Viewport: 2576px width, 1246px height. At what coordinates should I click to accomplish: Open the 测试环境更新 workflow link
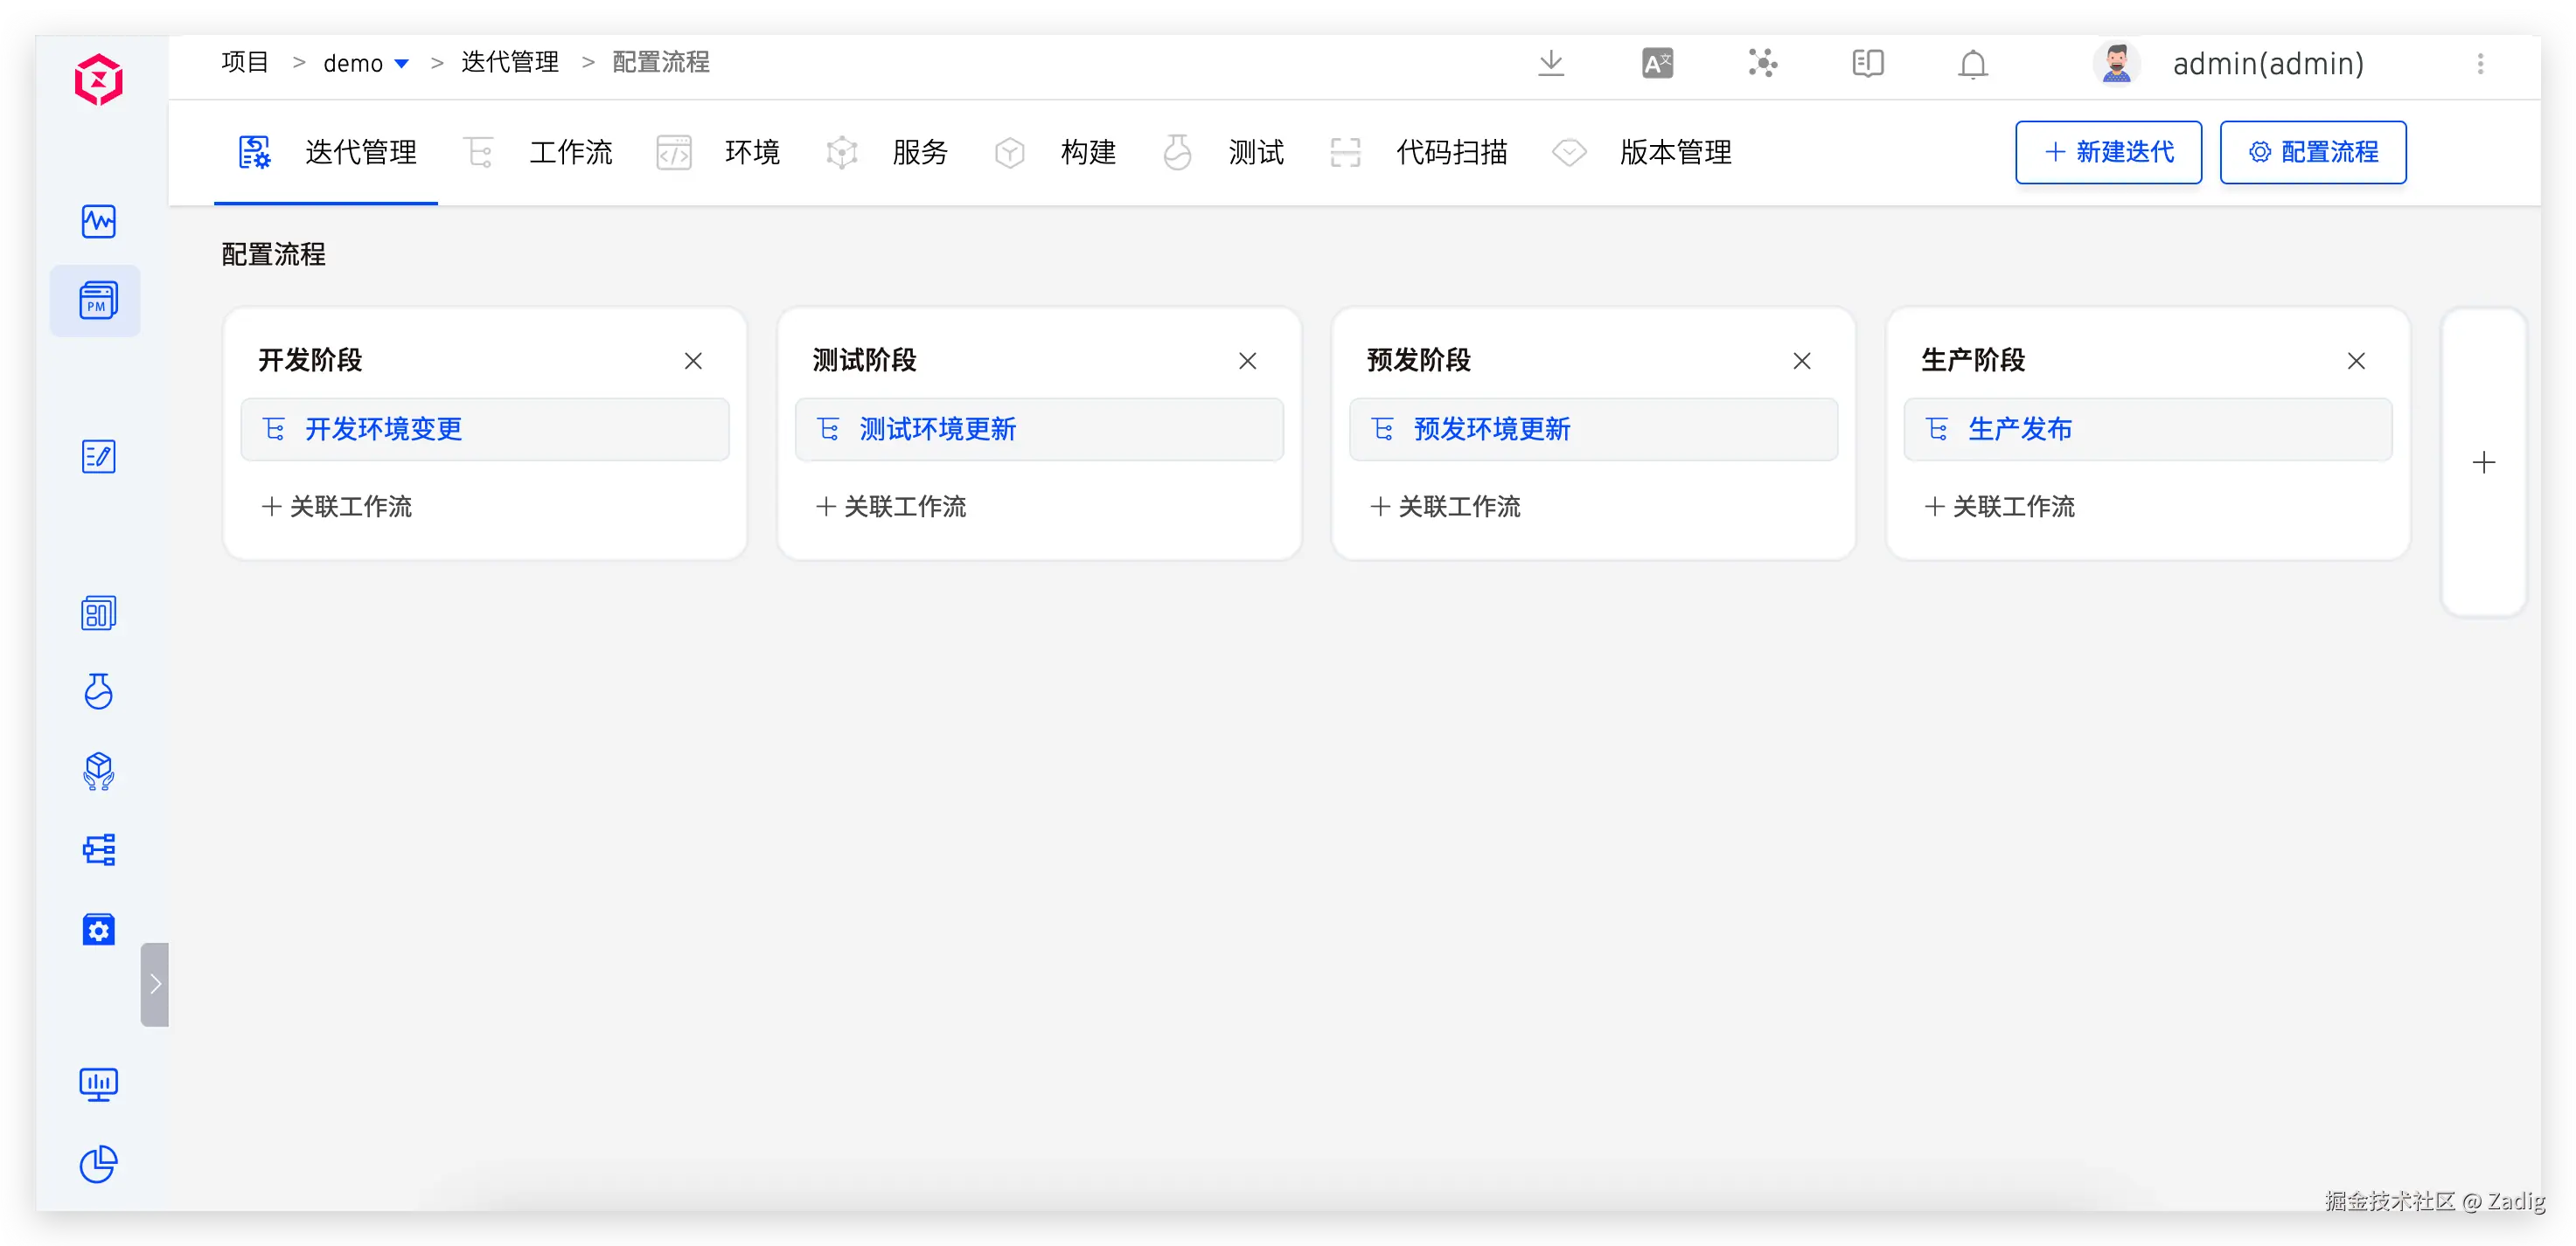937,429
